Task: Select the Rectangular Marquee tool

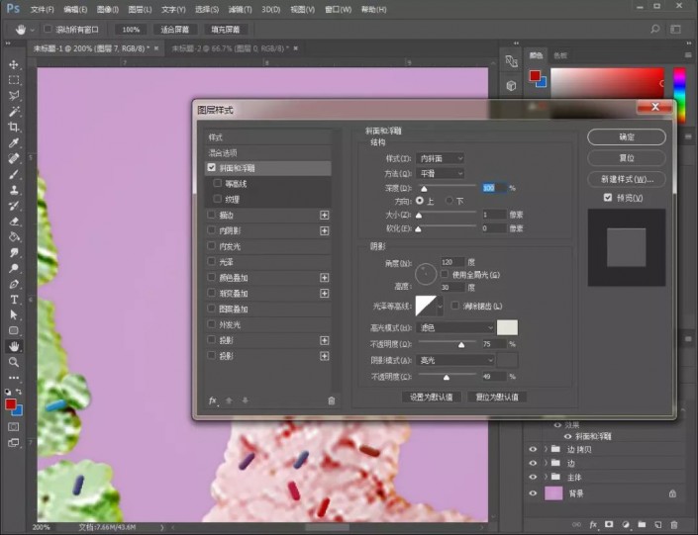Action: tap(14, 80)
